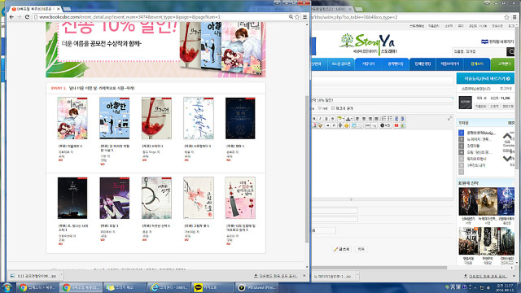The width and height of the screenshot is (521, 293).
Task: Click the red video embed icon
Action: tap(396, 125)
